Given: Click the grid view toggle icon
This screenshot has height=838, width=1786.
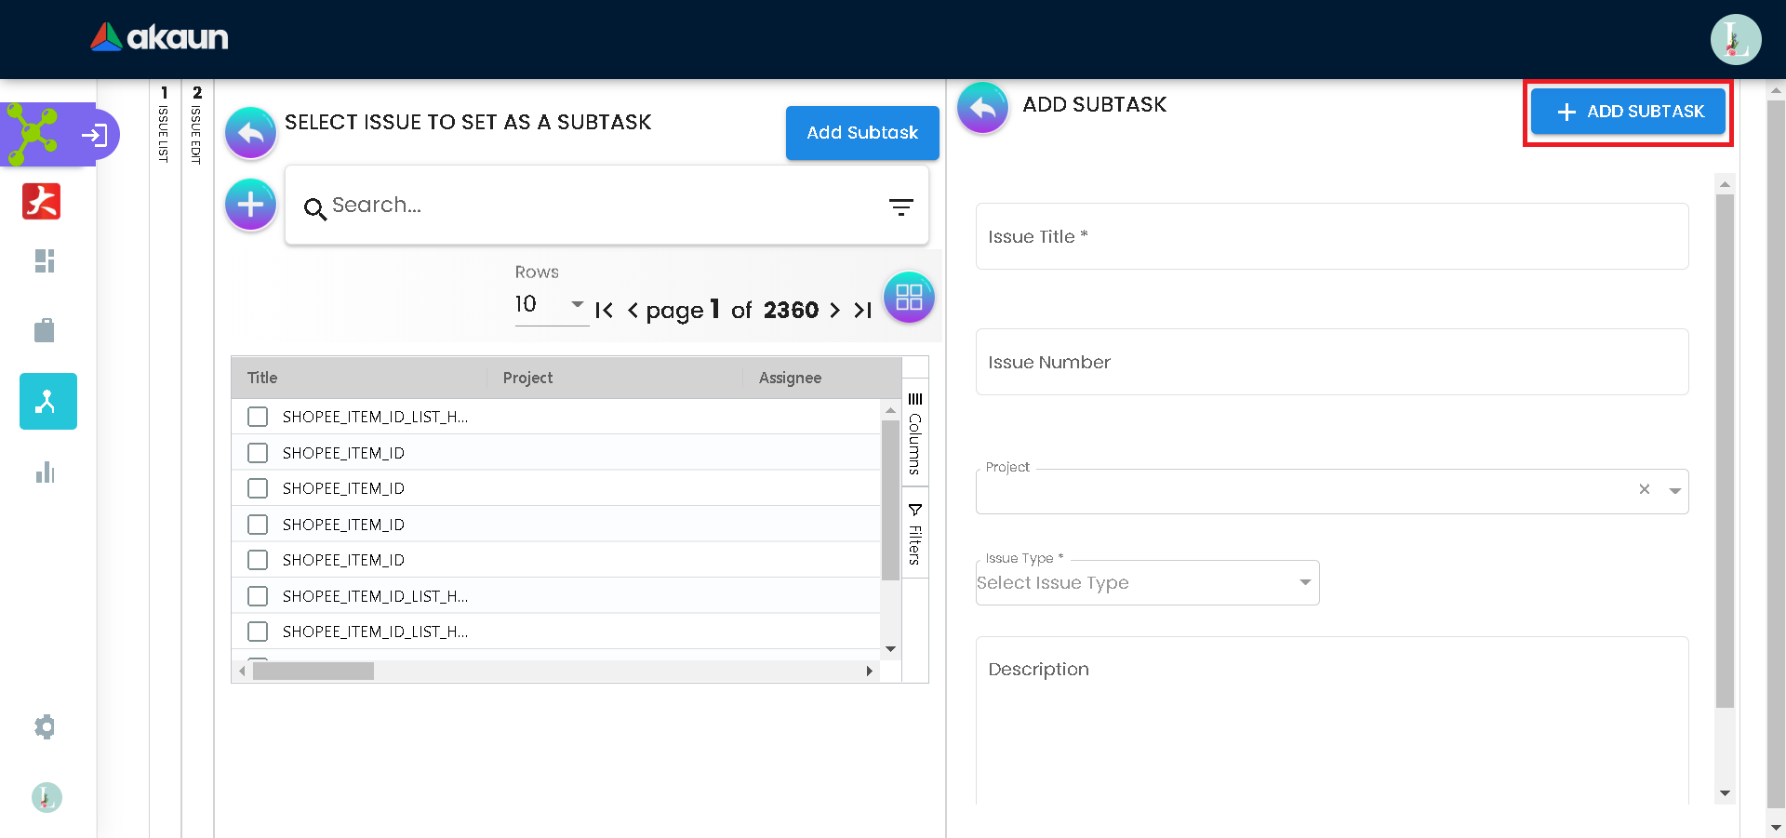Looking at the screenshot, I should (x=908, y=298).
